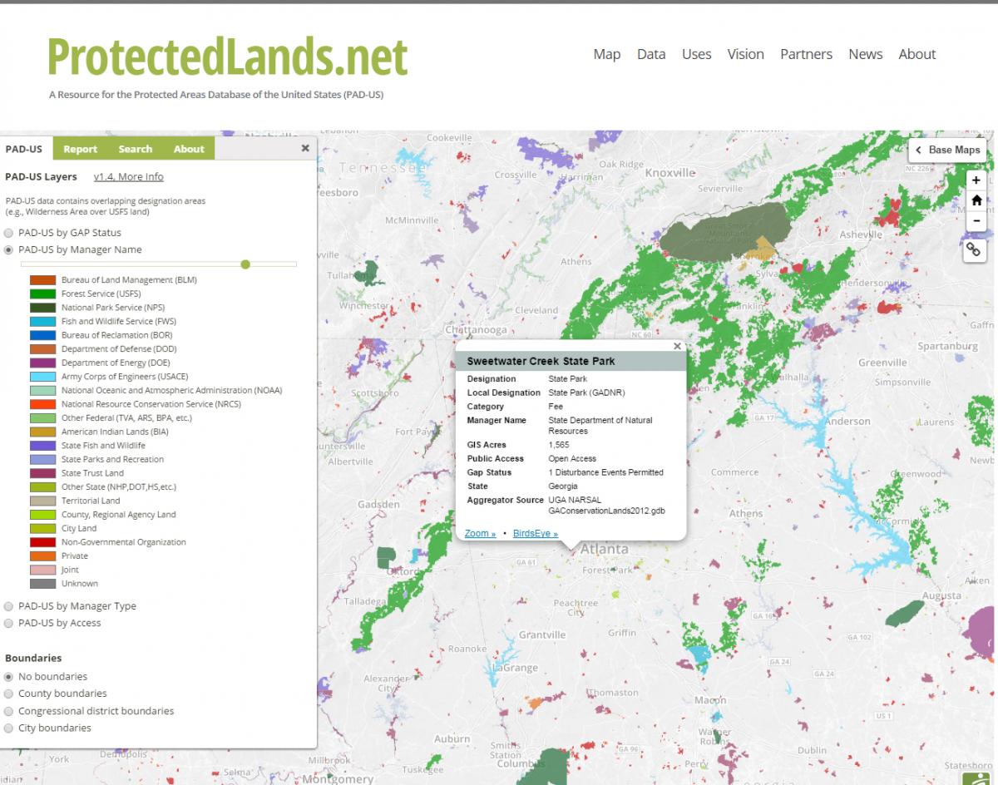Click the Bureau of Land Management color swatch
Viewport: 998px width, 785px height.
click(43, 280)
